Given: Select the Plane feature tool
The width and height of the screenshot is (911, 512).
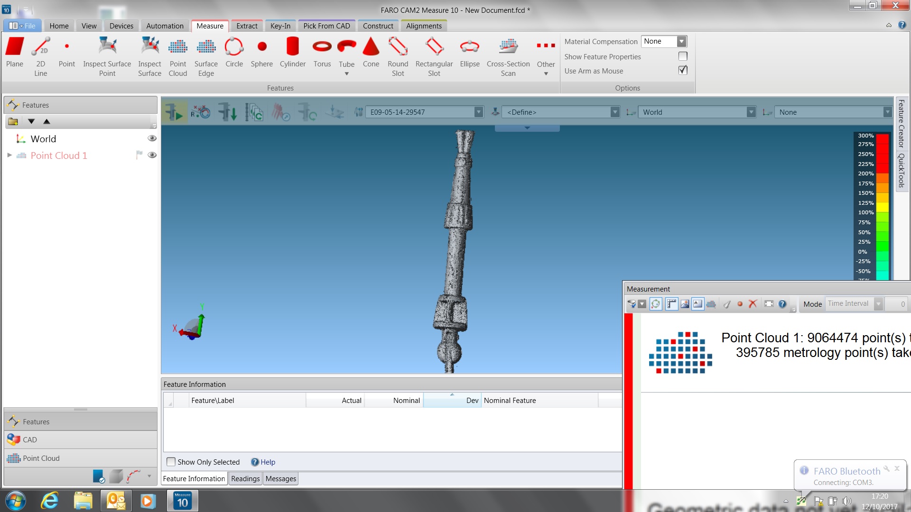Looking at the screenshot, I should coord(15,52).
